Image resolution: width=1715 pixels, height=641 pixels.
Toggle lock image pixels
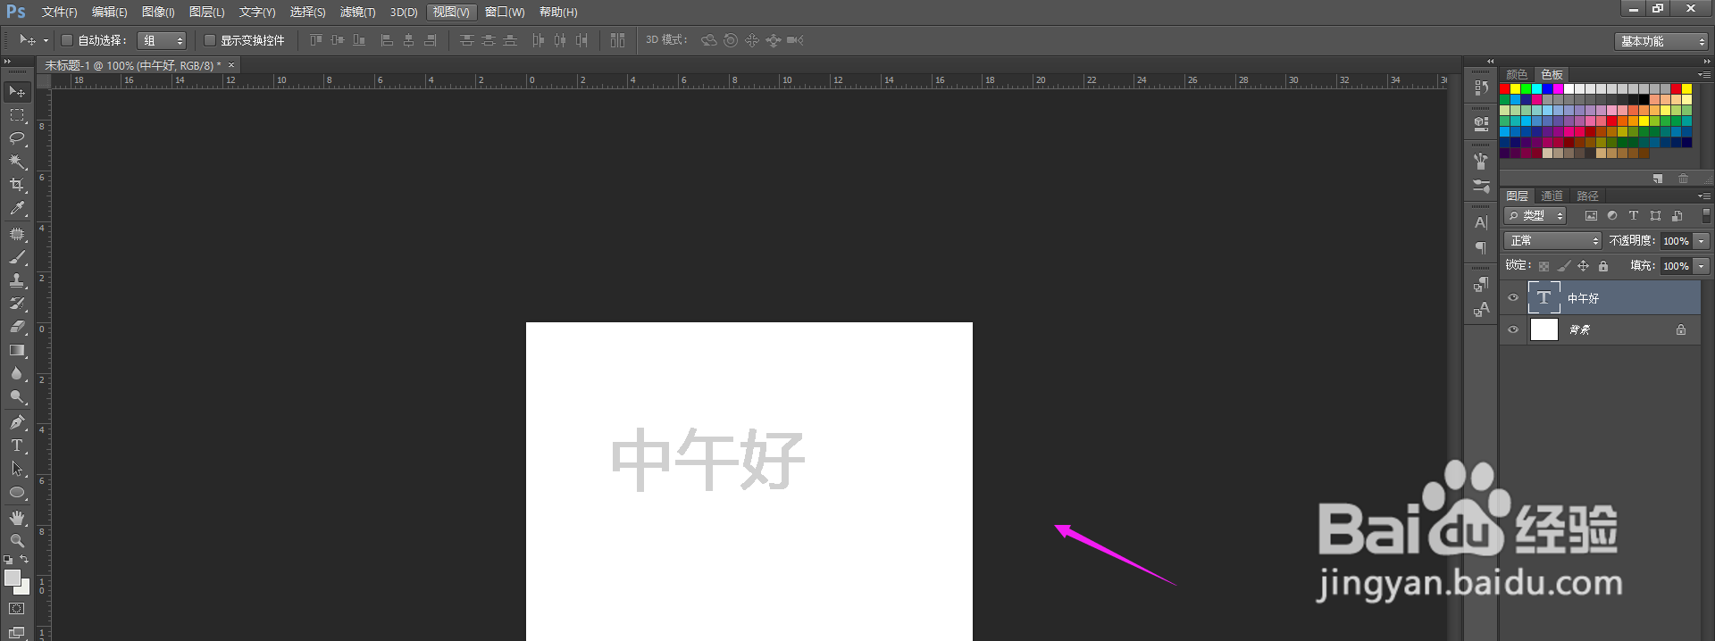click(1563, 266)
